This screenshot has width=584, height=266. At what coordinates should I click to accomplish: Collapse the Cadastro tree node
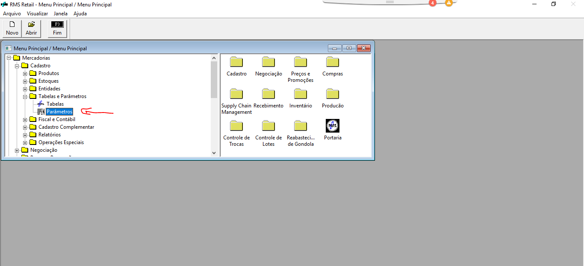point(17,66)
